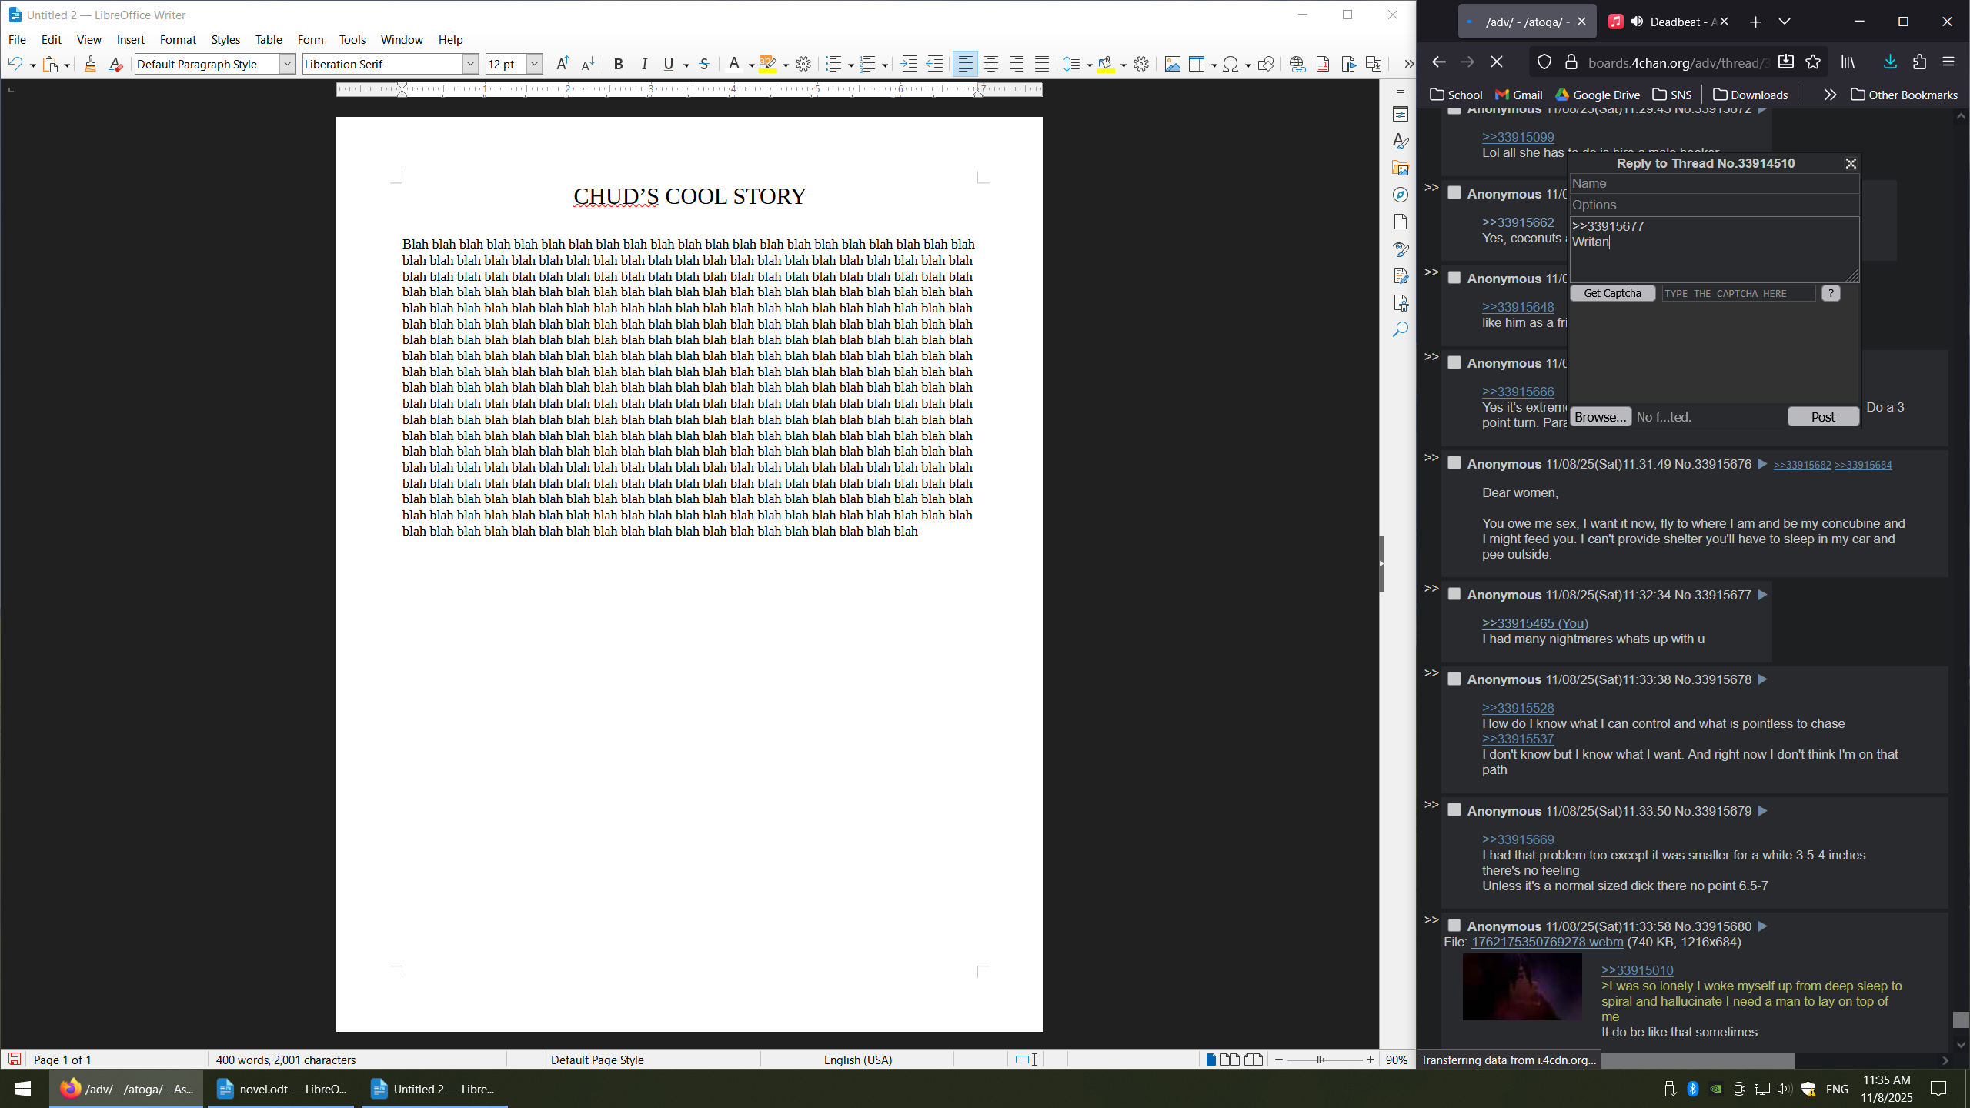Click the Clone Formatting paintbrush icon
The width and height of the screenshot is (1970, 1108).
click(90, 65)
